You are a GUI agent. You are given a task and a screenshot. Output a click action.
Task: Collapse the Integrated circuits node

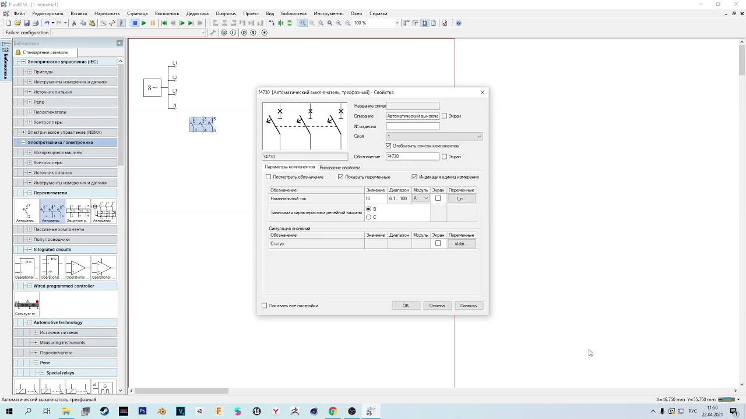[29, 250]
